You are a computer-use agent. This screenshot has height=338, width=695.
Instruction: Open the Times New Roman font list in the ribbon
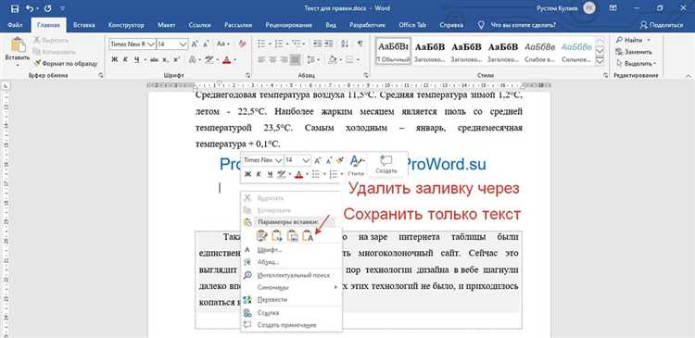click(151, 44)
